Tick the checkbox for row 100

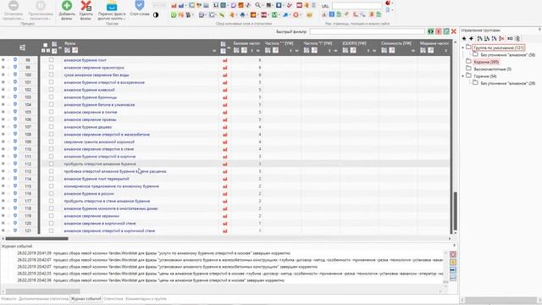(x=51, y=75)
